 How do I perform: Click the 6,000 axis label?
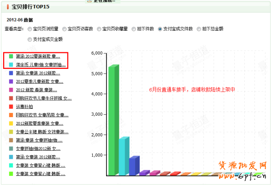click(x=97, y=53)
